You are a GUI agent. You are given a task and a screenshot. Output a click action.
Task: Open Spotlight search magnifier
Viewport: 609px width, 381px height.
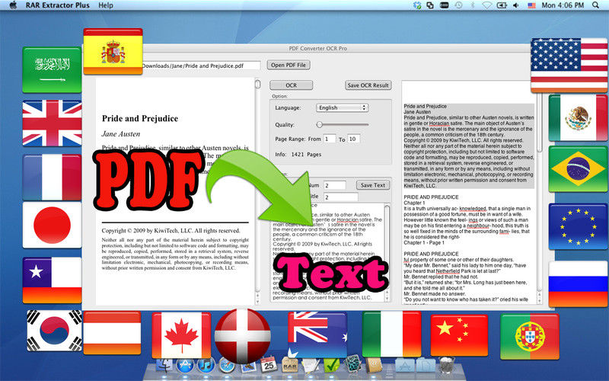pos(596,5)
